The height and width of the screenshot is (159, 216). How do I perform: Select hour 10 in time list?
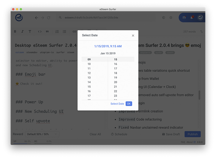tap(94, 64)
